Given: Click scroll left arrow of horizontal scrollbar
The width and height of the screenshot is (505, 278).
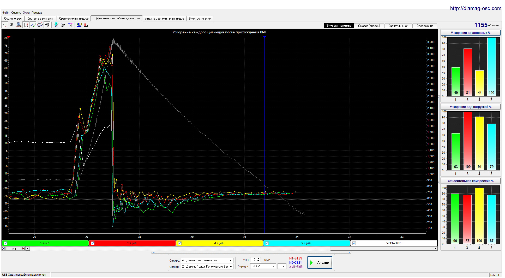Looking at the screenshot, I should point(27,249).
